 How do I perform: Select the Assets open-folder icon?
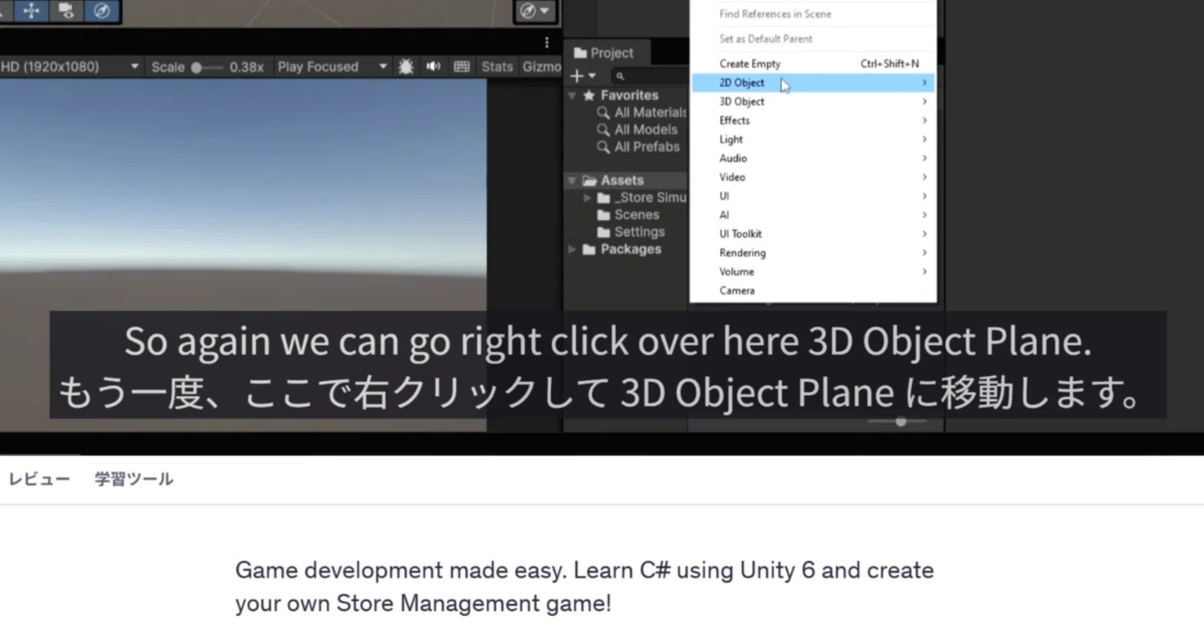(589, 181)
